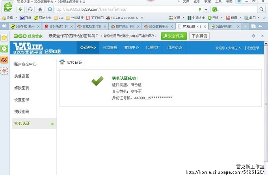Open 影视大全 toolbar item
Screen dimensions: 268x175
coord(196,18)
